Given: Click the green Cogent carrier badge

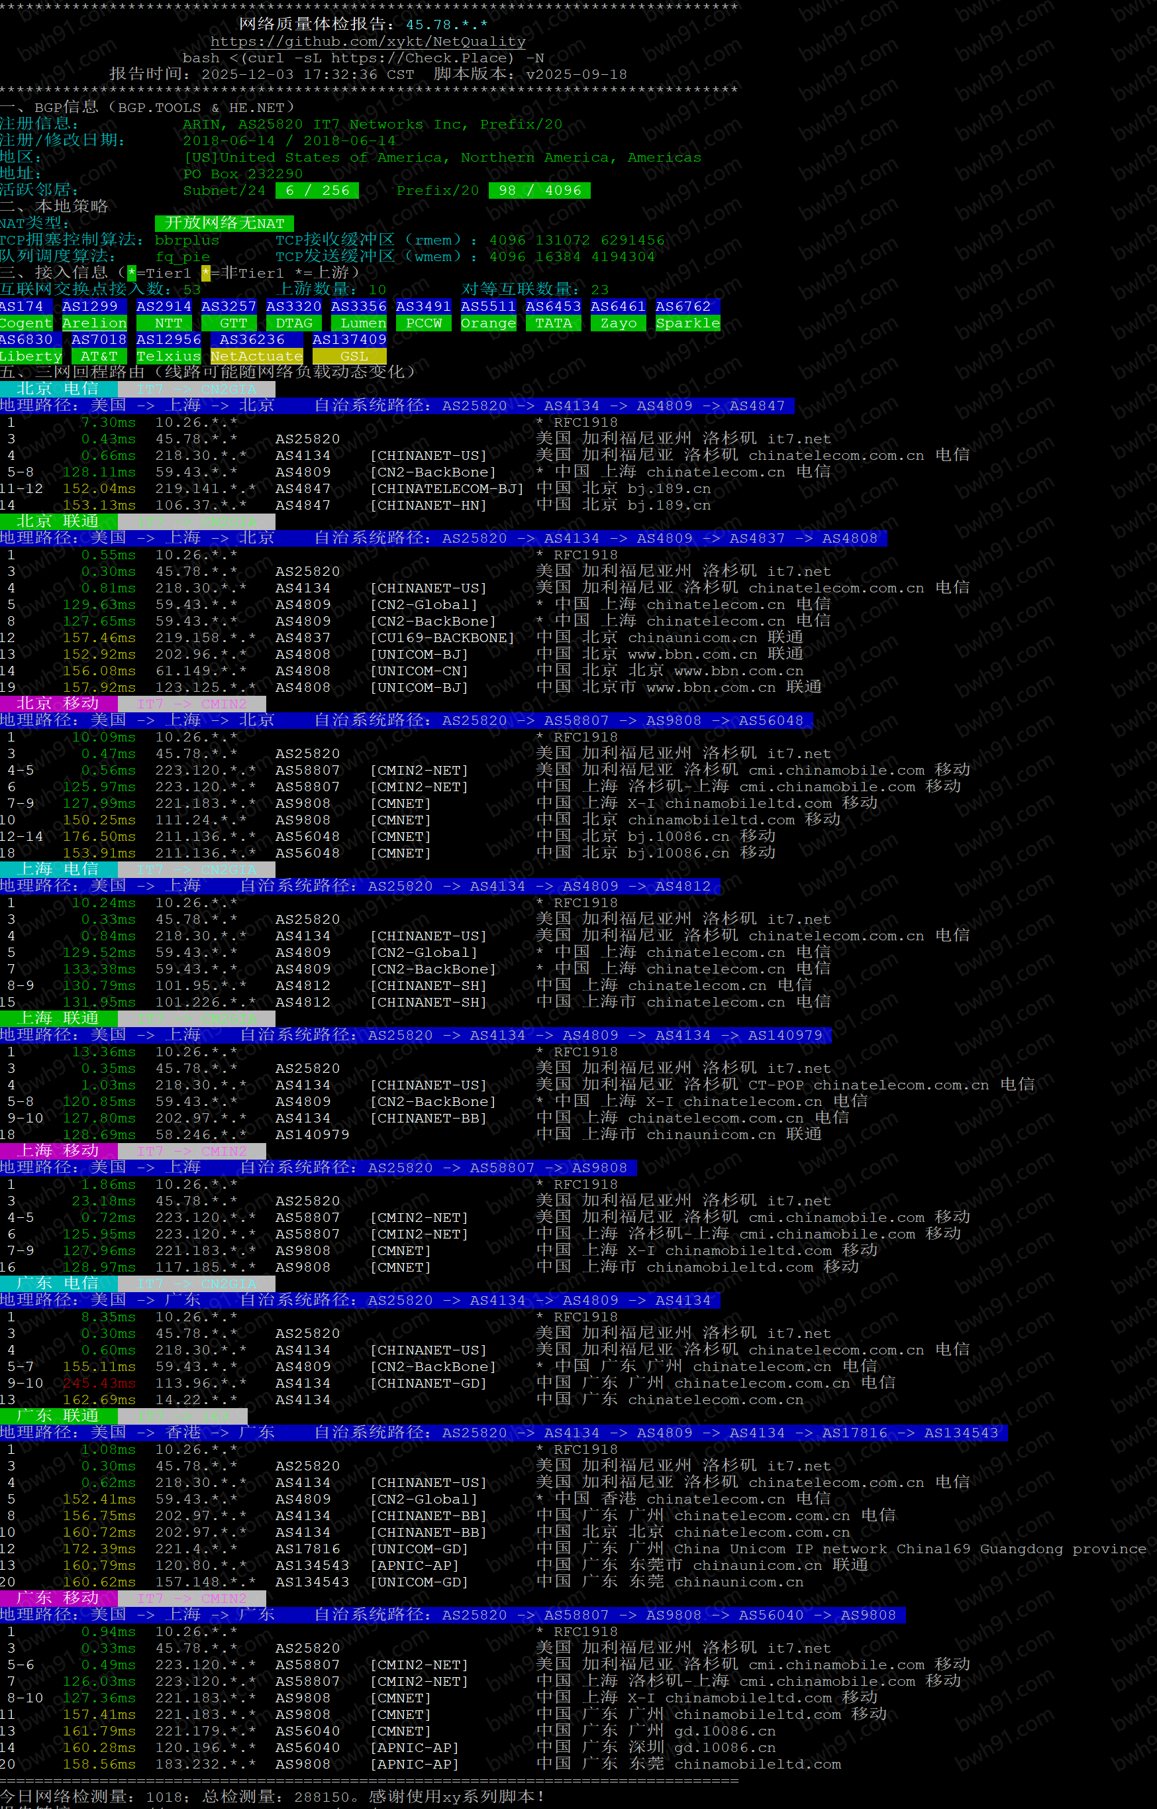Looking at the screenshot, I should (x=26, y=323).
